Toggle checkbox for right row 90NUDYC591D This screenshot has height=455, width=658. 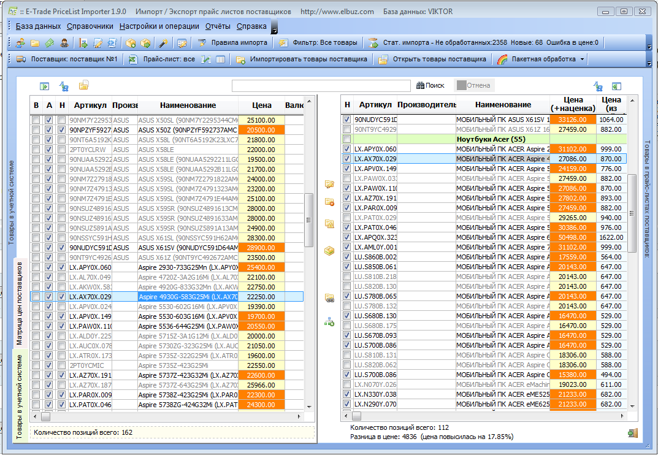[346, 119]
